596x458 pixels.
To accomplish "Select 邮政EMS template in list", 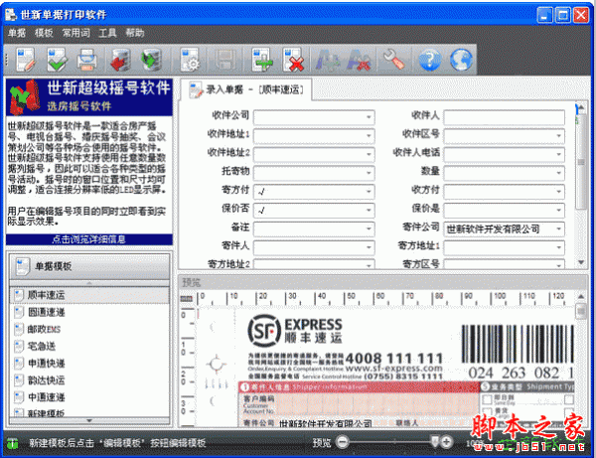I will pos(89,329).
